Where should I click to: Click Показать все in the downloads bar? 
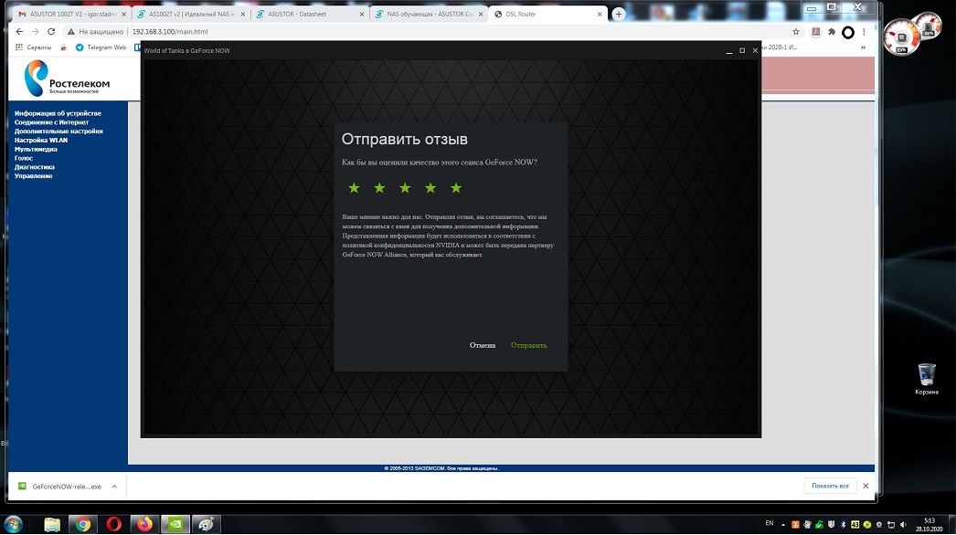point(830,486)
